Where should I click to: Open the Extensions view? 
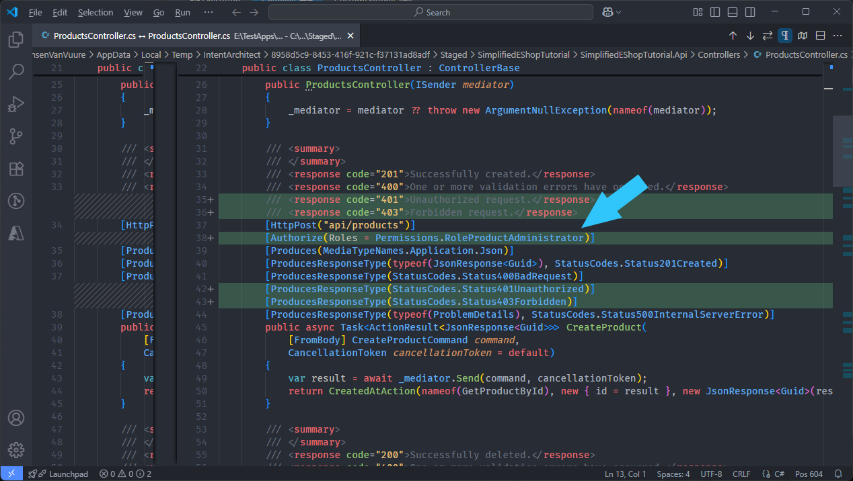(x=16, y=169)
